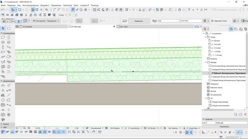Select Разрезы in the navigator tree
The width and height of the screenshot is (248, 139).
[214, 59]
